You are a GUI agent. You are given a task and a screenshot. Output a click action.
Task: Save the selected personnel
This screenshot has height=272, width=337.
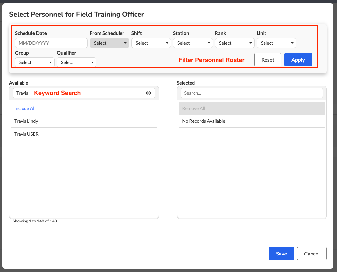click(281, 254)
